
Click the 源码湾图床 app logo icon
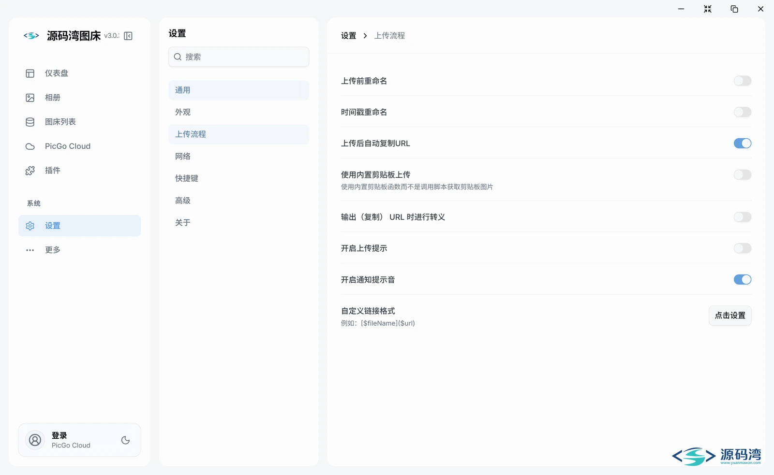tap(31, 36)
